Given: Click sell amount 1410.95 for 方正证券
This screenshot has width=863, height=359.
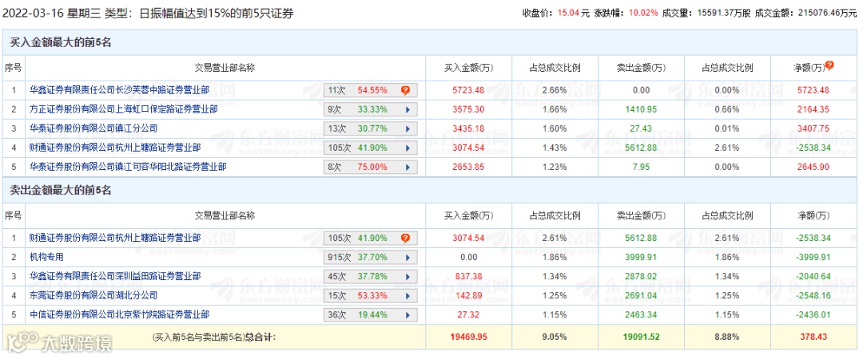Looking at the screenshot, I should (x=641, y=109).
